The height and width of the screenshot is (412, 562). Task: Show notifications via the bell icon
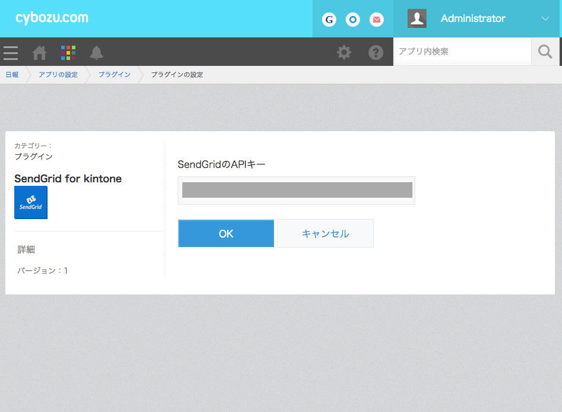96,52
